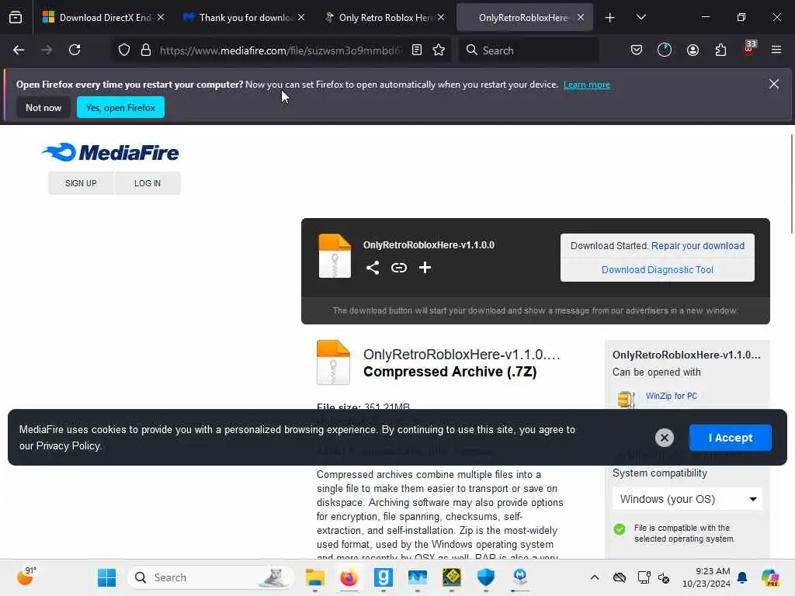Expand the list all tabs chevron
Viewport: 795px width, 596px height.
[641, 18]
